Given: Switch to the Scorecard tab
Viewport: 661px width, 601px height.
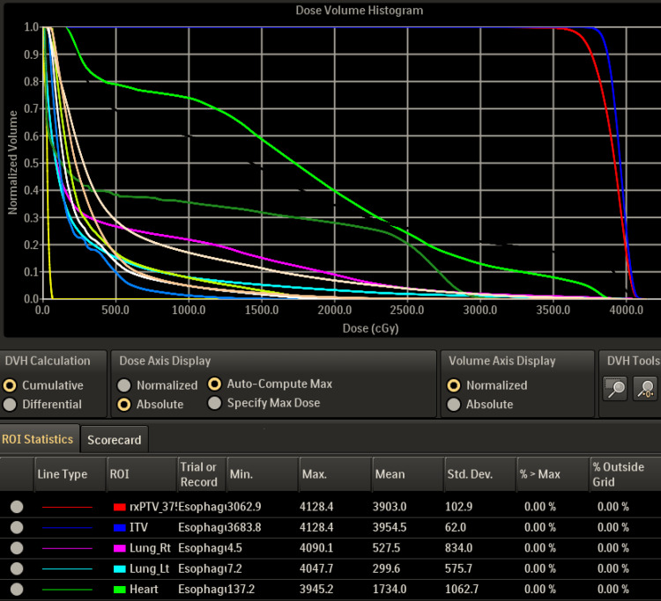Looking at the screenshot, I should [x=115, y=440].
